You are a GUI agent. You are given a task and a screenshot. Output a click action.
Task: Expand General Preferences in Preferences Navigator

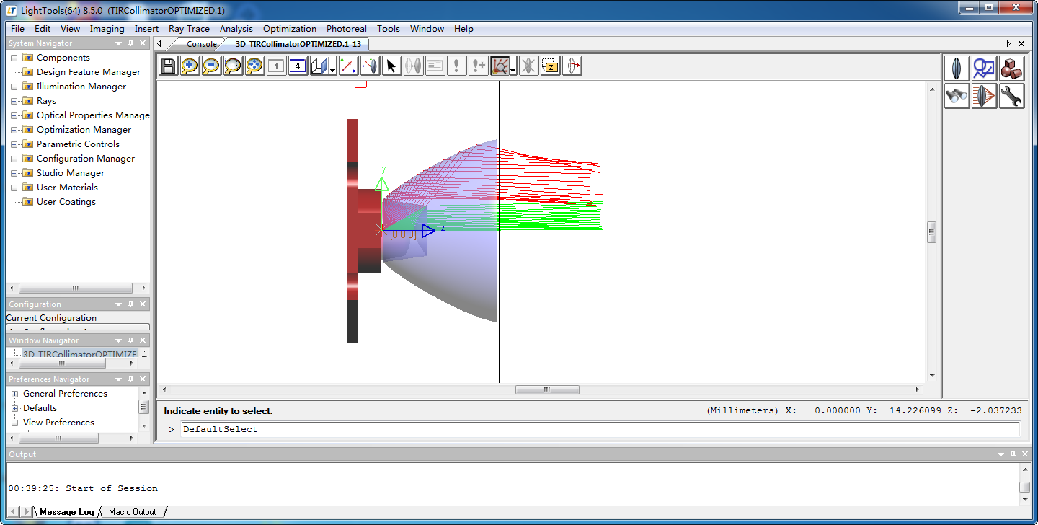[x=14, y=394]
